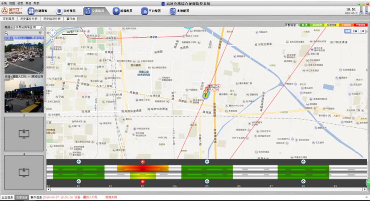Expand the device filter triangle arrow

40,33
